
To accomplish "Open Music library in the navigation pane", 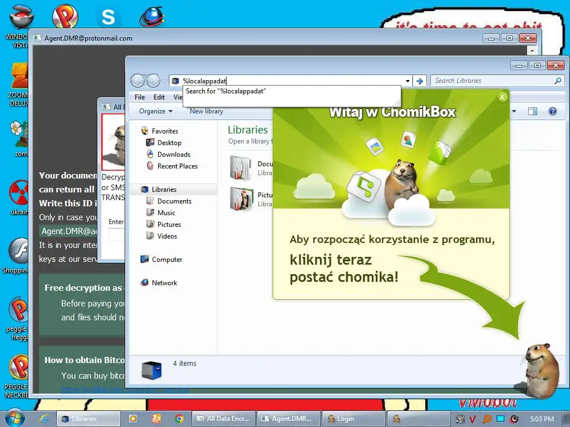I will click(166, 212).
